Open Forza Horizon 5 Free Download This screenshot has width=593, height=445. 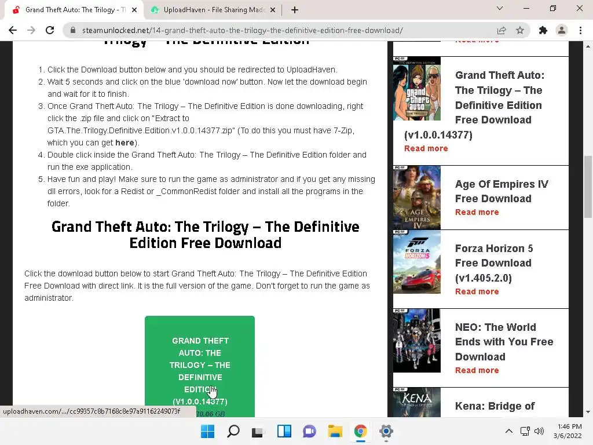[494, 263]
